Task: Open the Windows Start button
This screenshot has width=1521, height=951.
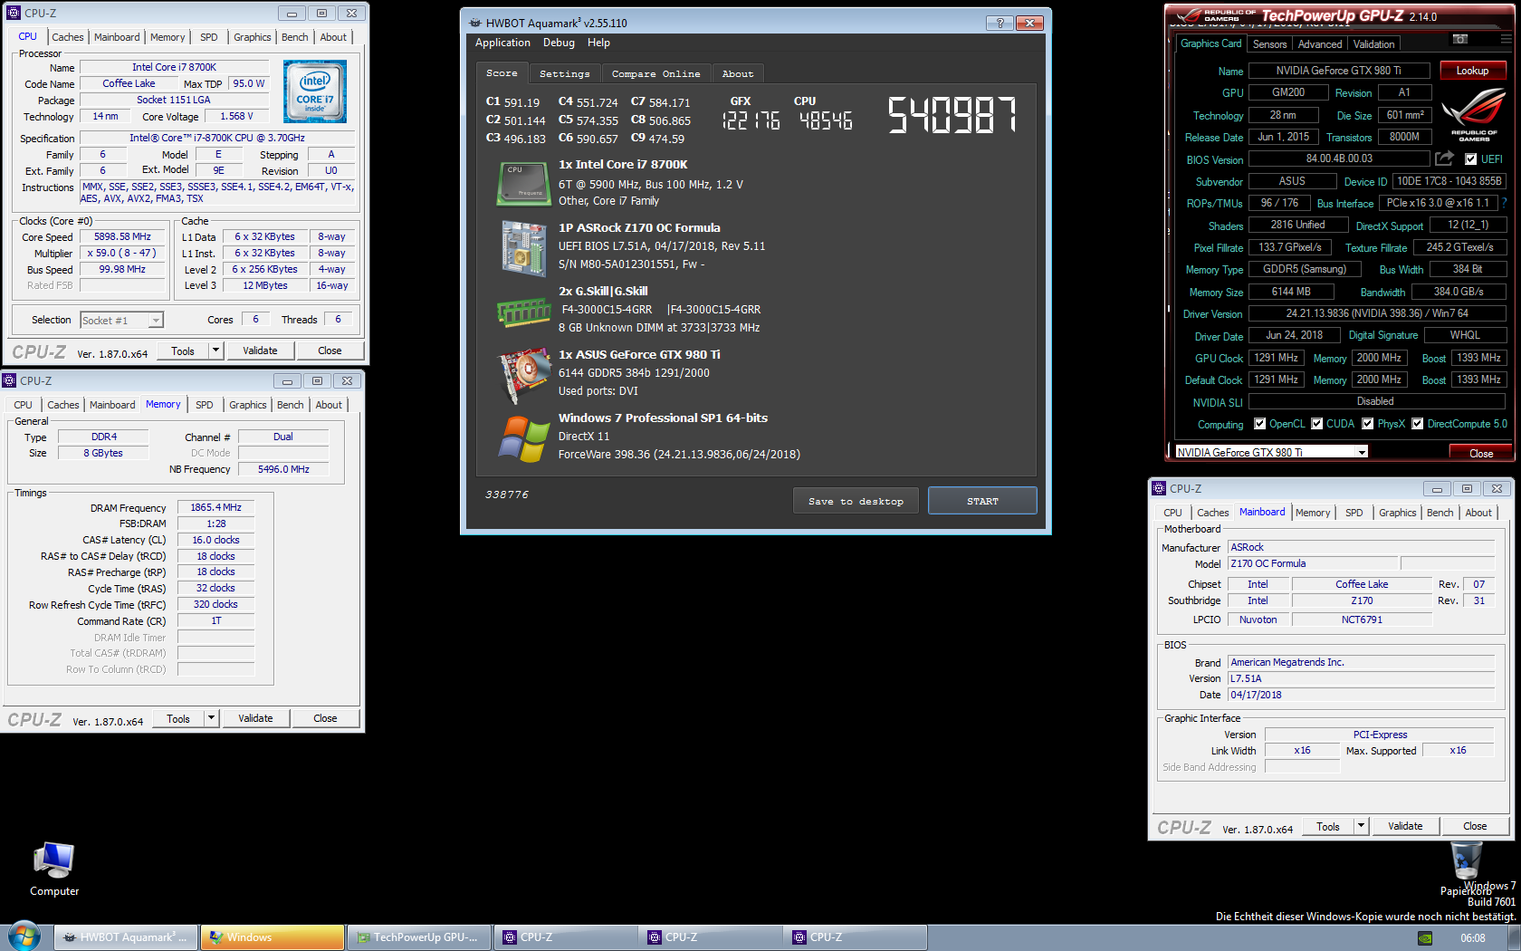Action: coord(24,937)
